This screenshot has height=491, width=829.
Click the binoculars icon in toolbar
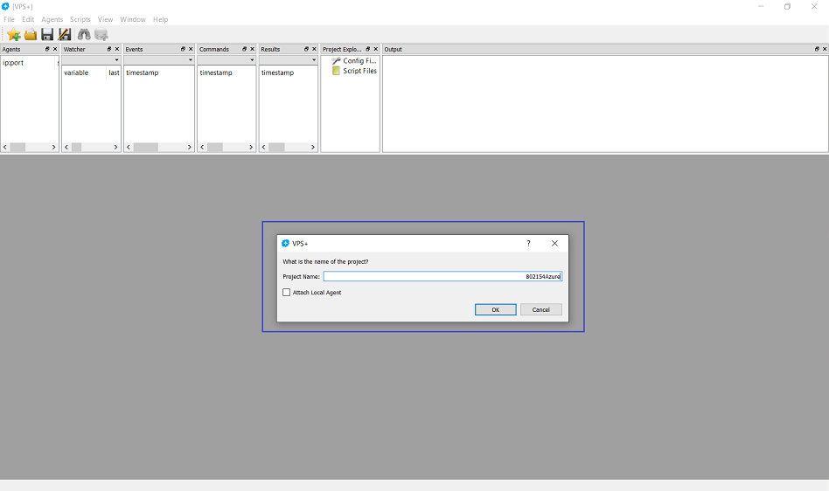(x=84, y=35)
